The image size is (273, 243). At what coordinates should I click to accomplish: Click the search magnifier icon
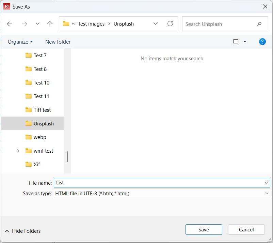coord(259,24)
